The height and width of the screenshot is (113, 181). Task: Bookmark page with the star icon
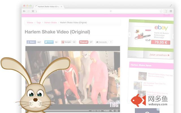pos(161,11)
